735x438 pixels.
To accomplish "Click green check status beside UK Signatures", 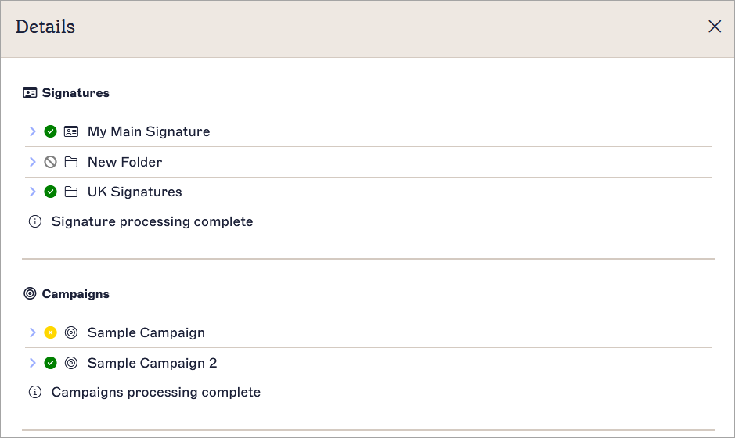I will pyautogui.click(x=50, y=192).
